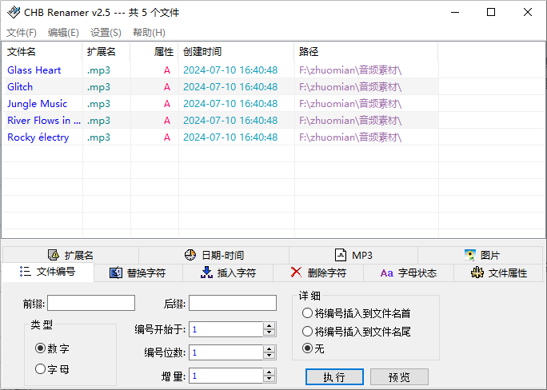Image resolution: width=547 pixels, height=390 pixels.
Task: Click the clock icon on 日期-时间 tab
Action: tap(190, 255)
